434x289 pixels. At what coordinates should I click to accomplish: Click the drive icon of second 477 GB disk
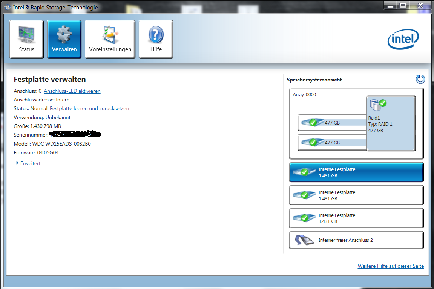click(x=313, y=142)
